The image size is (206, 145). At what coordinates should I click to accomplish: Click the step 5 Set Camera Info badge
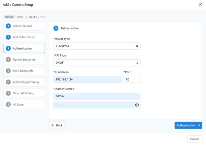(8, 71)
